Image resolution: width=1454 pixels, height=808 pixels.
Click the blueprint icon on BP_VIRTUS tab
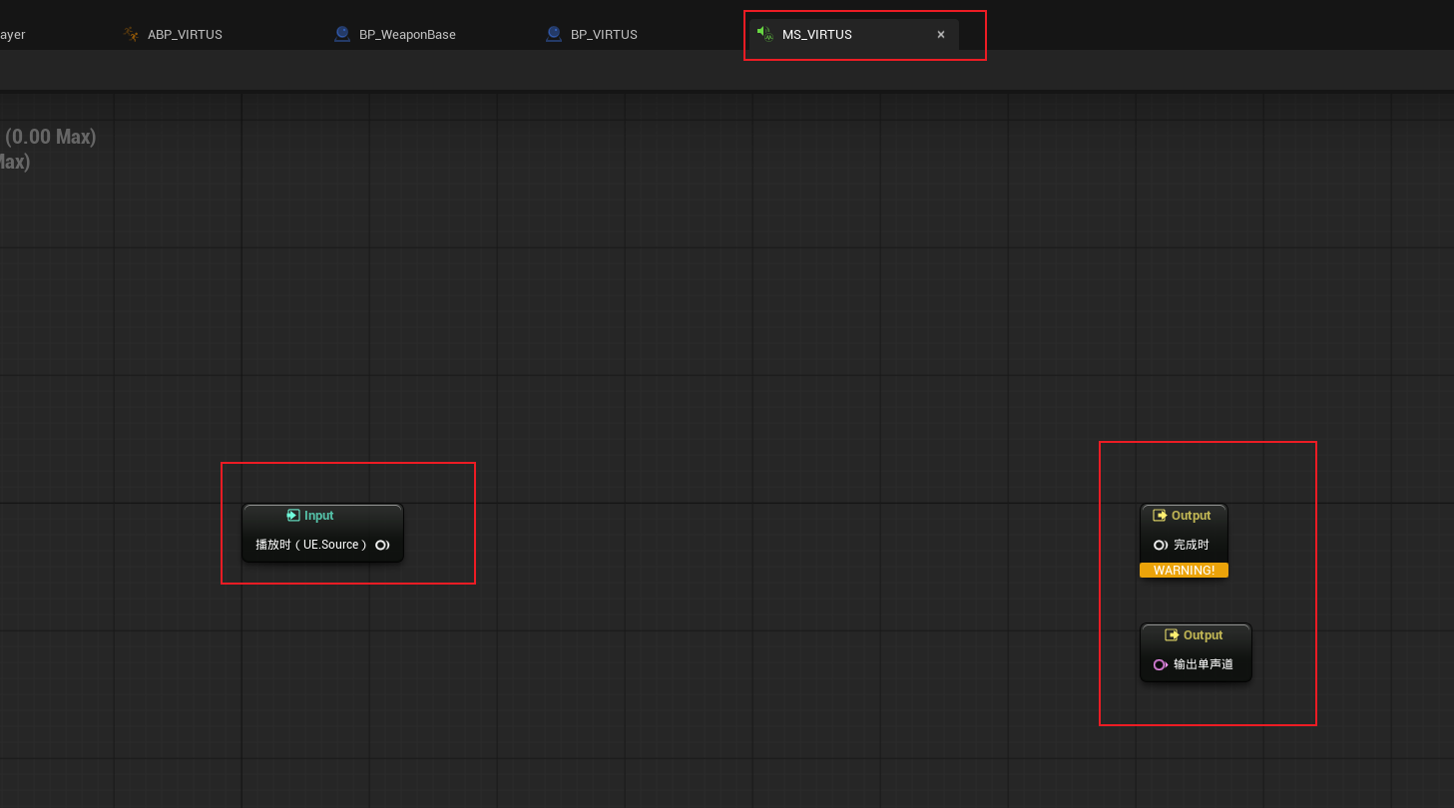(x=554, y=34)
